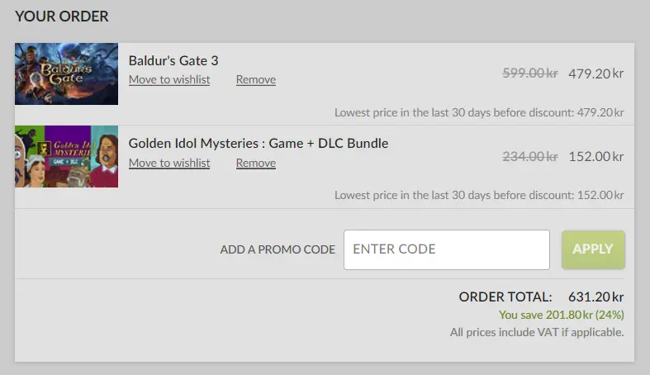Move Golden Idol Mysteries bundle to wishlist
The image size is (650, 375).
coord(169,164)
